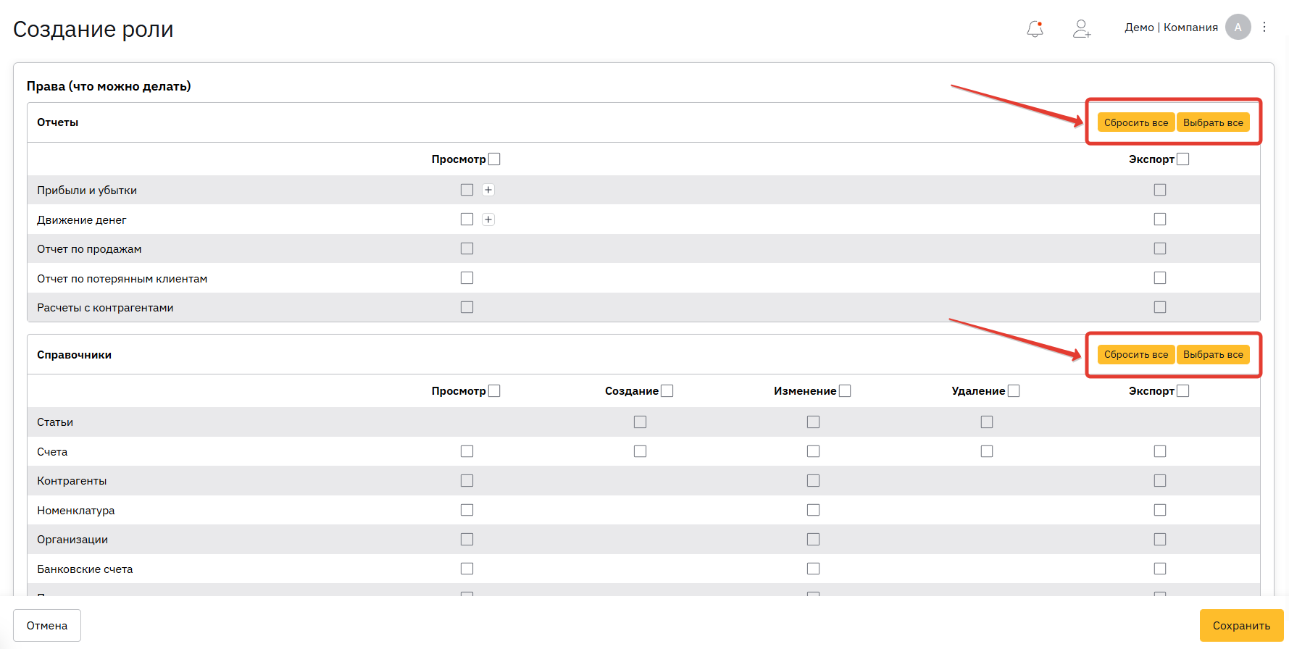Click Выбрать все in Отчеты section
Screen dimensions: 1289x649
pos(1213,122)
